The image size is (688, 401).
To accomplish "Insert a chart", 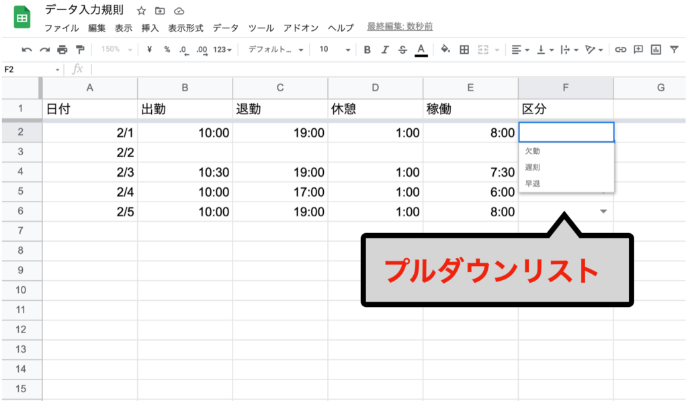I will click(656, 50).
